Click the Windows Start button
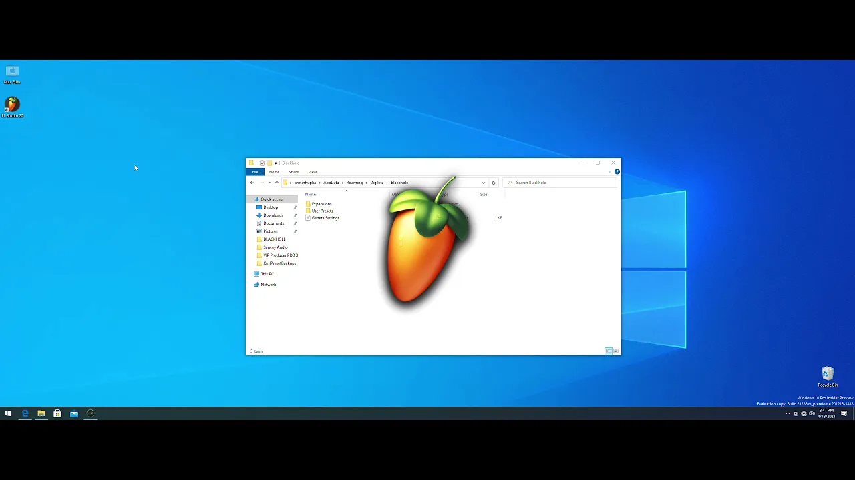Viewport: 855px width, 480px height. [8, 413]
